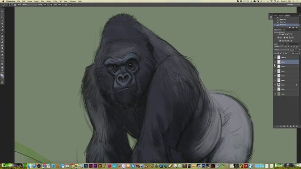Viewport: 301px width, 169px height.
Task: Change the screen mode in the toolbox
Action: [2, 83]
